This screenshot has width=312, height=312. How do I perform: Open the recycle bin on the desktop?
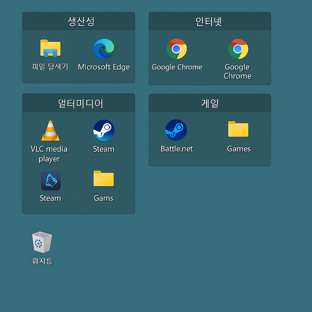point(42,242)
